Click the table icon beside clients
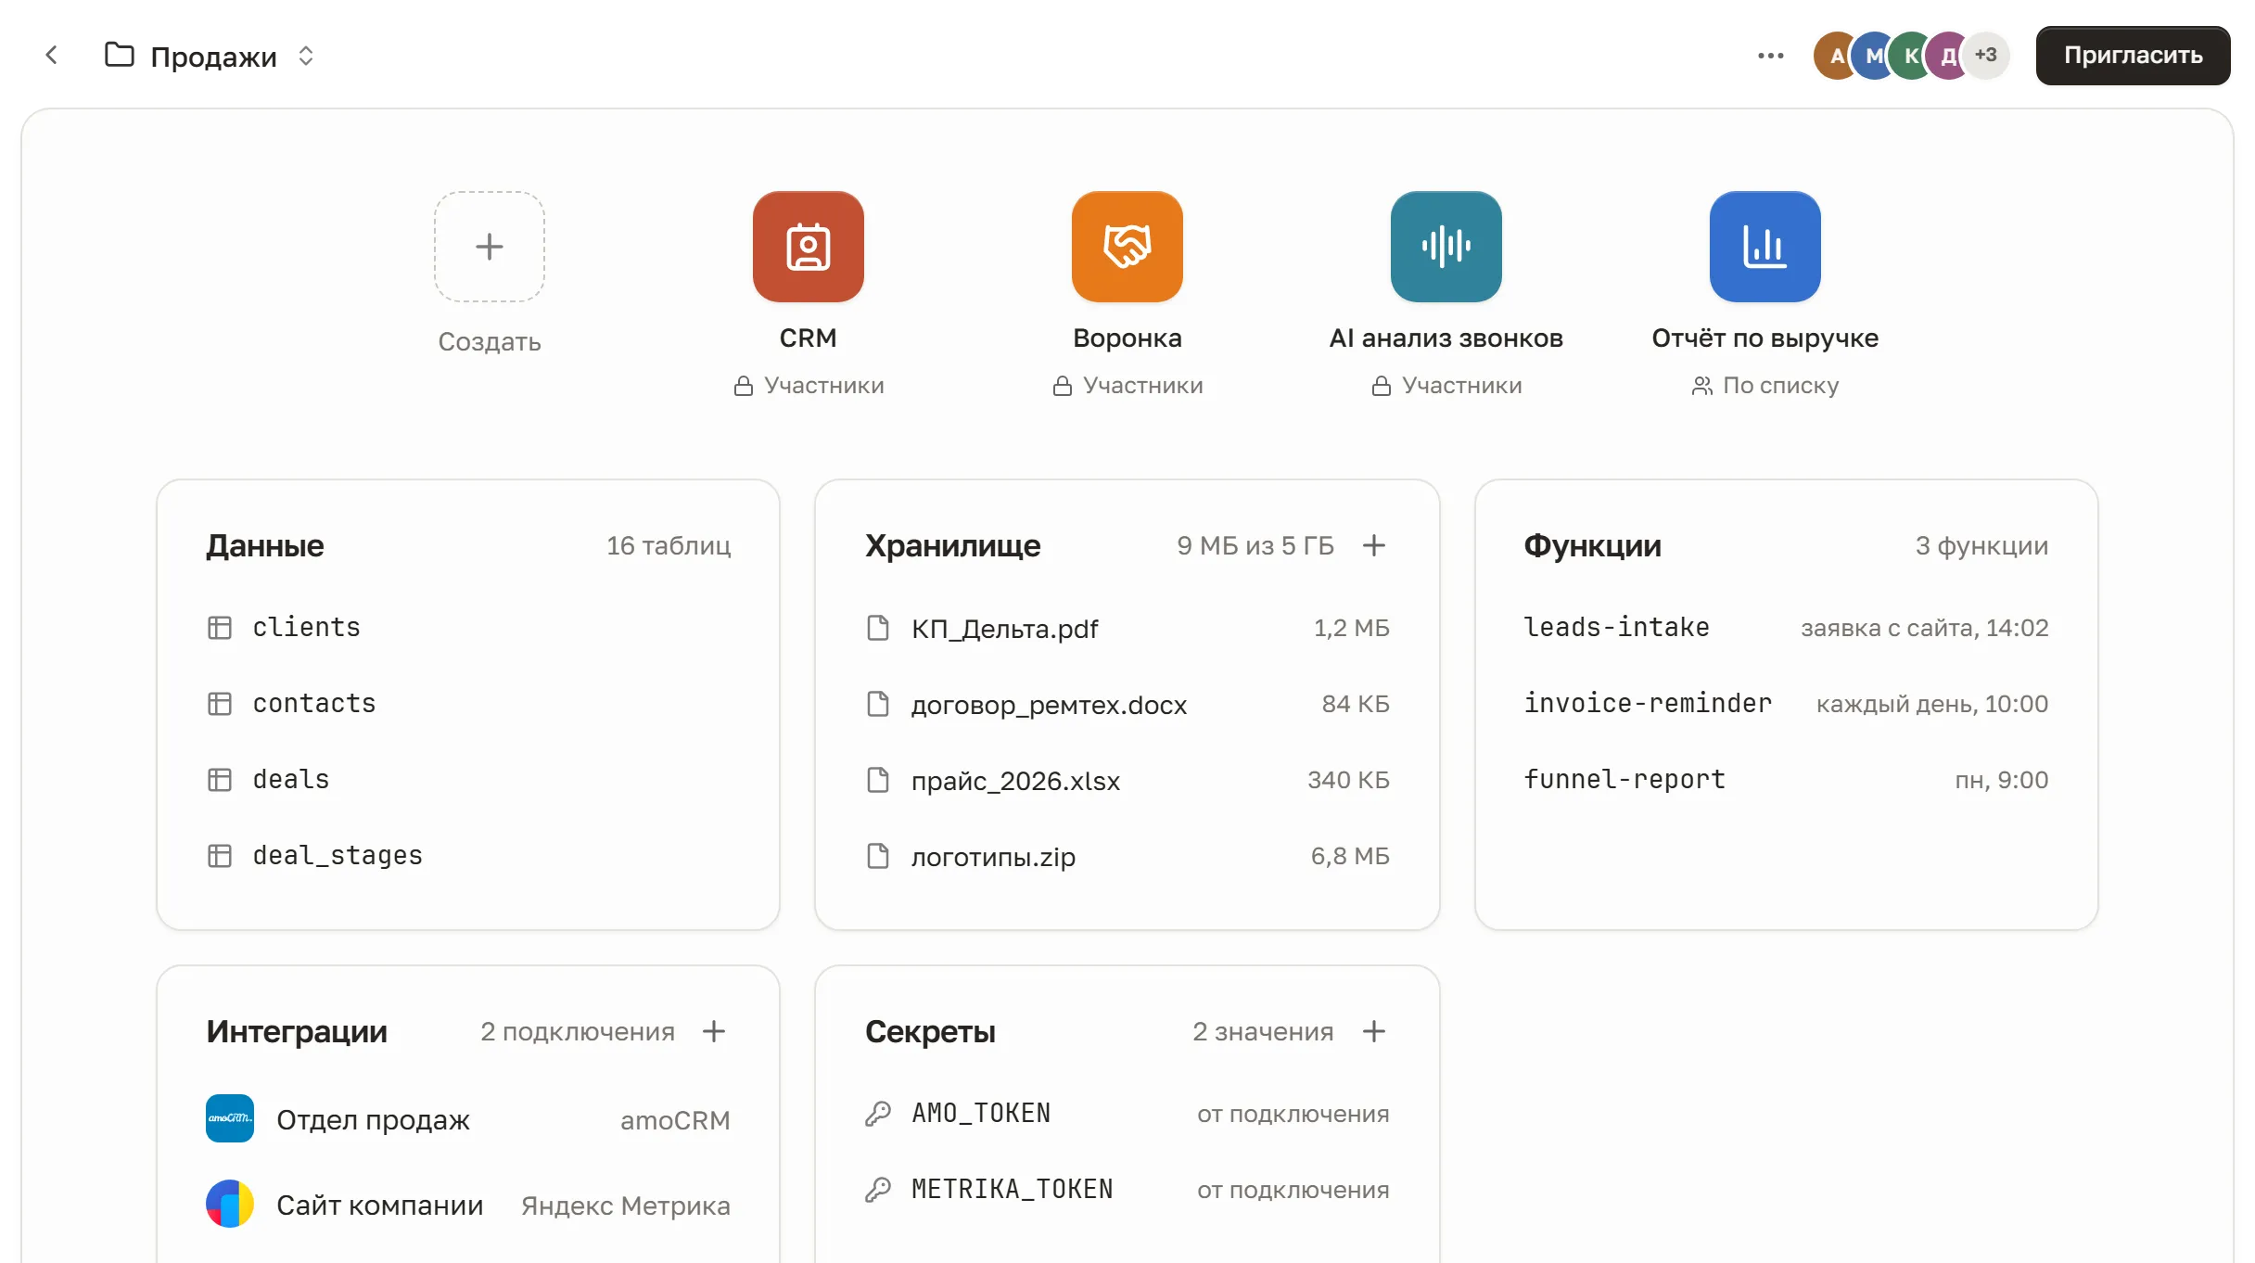This screenshot has height=1263, width=2255. tap(220, 628)
